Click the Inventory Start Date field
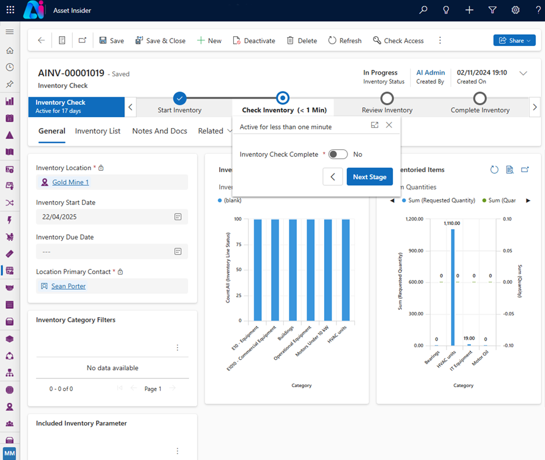The height and width of the screenshot is (460, 545). 112,217
